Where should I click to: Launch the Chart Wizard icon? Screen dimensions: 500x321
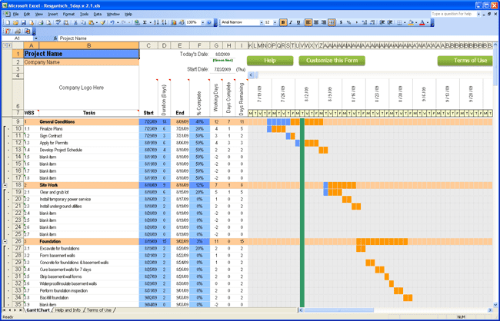(x=174, y=22)
